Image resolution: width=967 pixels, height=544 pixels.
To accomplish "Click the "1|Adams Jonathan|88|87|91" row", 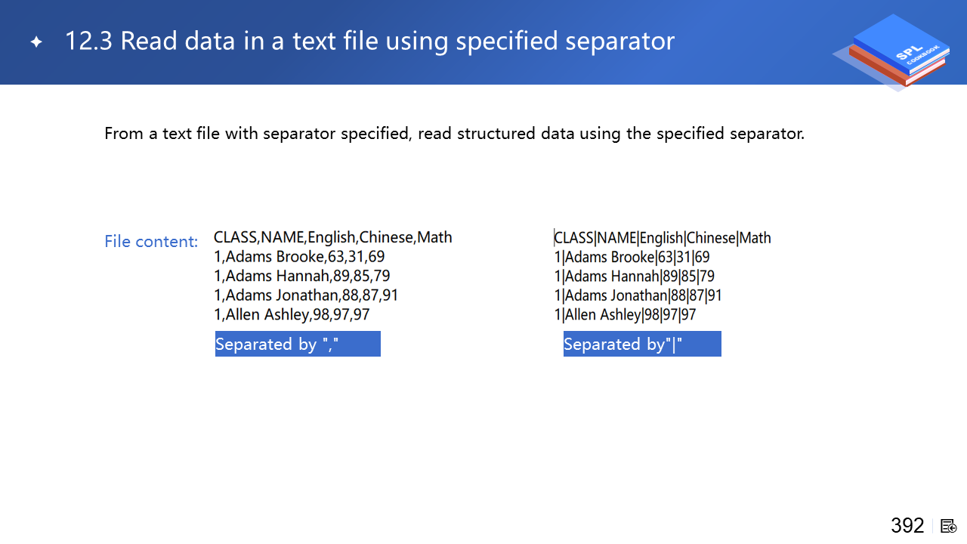I will click(638, 295).
